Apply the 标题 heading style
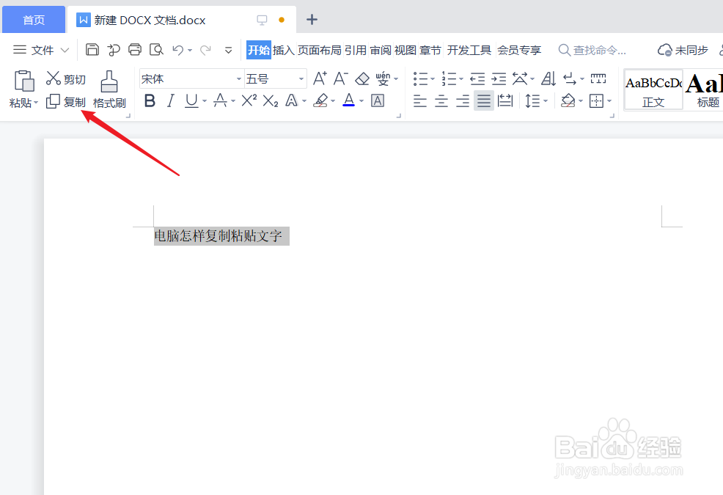This screenshot has width=723, height=495. tap(703, 90)
